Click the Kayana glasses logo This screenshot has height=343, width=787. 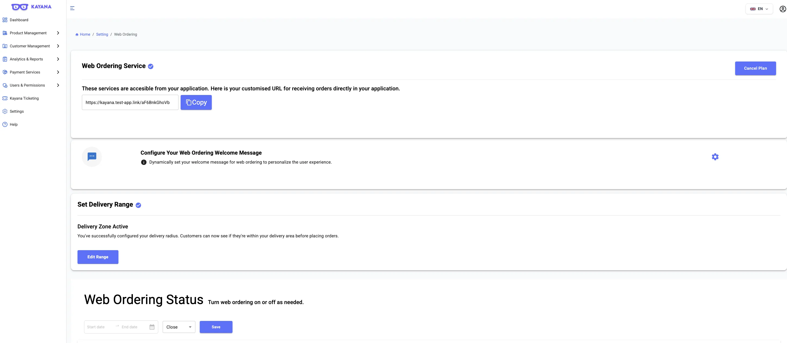coord(20,7)
